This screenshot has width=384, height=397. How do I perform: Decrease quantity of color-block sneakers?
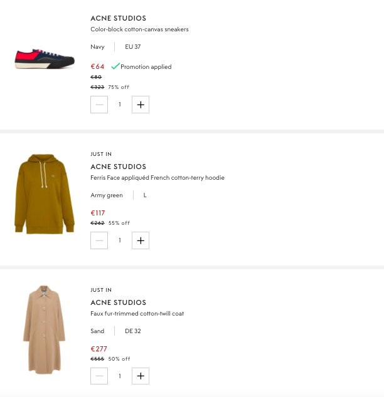[x=99, y=105]
